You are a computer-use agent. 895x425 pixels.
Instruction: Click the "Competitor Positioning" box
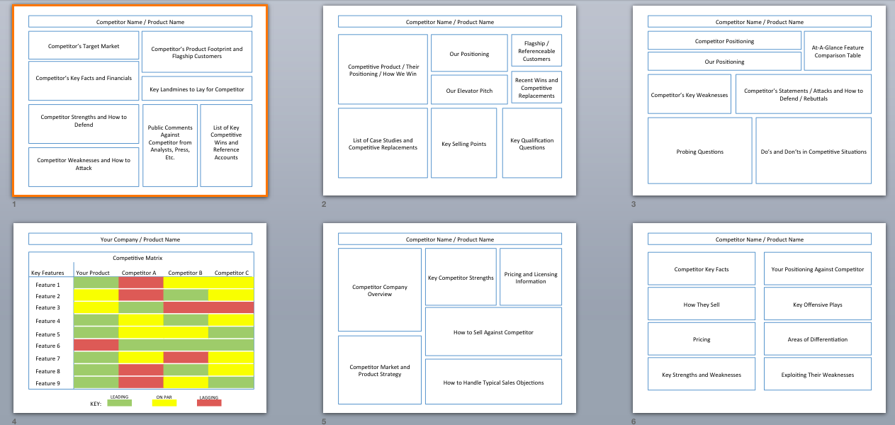(x=724, y=41)
